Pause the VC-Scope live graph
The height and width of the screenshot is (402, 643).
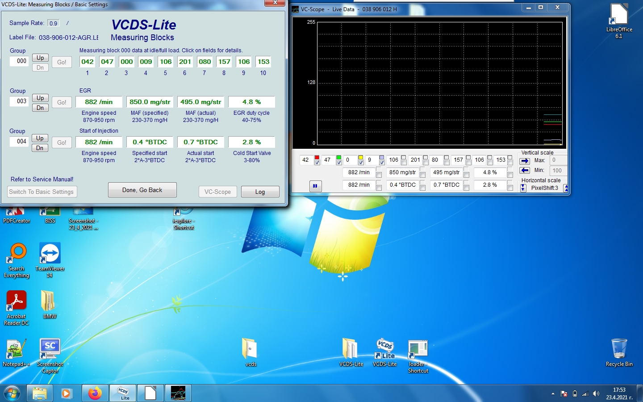[x=315, y=186]
